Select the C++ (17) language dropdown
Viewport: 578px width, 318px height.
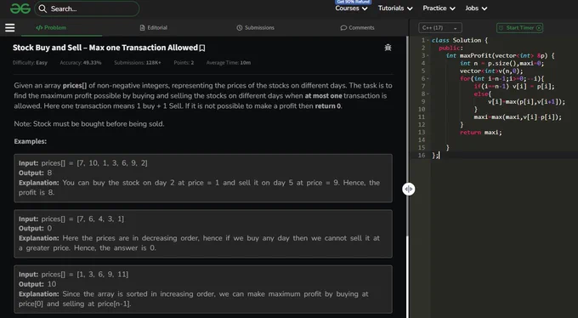tap(440, 28)
